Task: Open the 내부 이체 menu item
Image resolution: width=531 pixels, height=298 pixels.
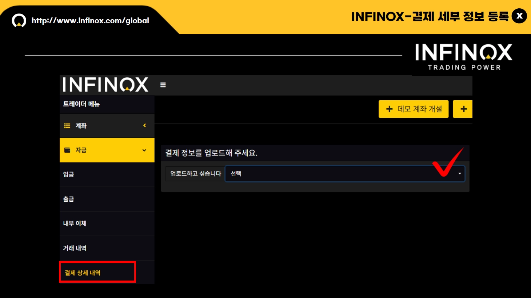Action: [x=107, y=223]
